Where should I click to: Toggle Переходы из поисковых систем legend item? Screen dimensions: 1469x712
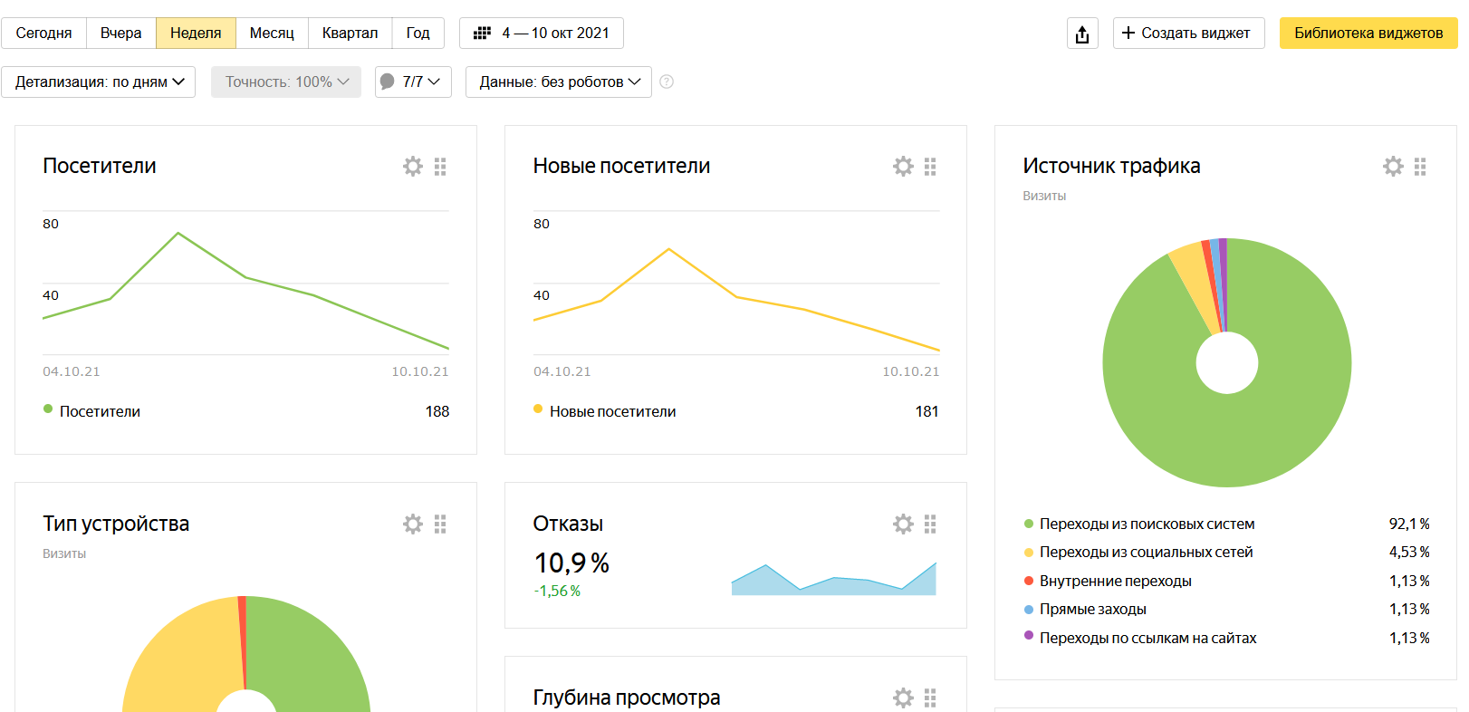click(x=1146, y=524)
